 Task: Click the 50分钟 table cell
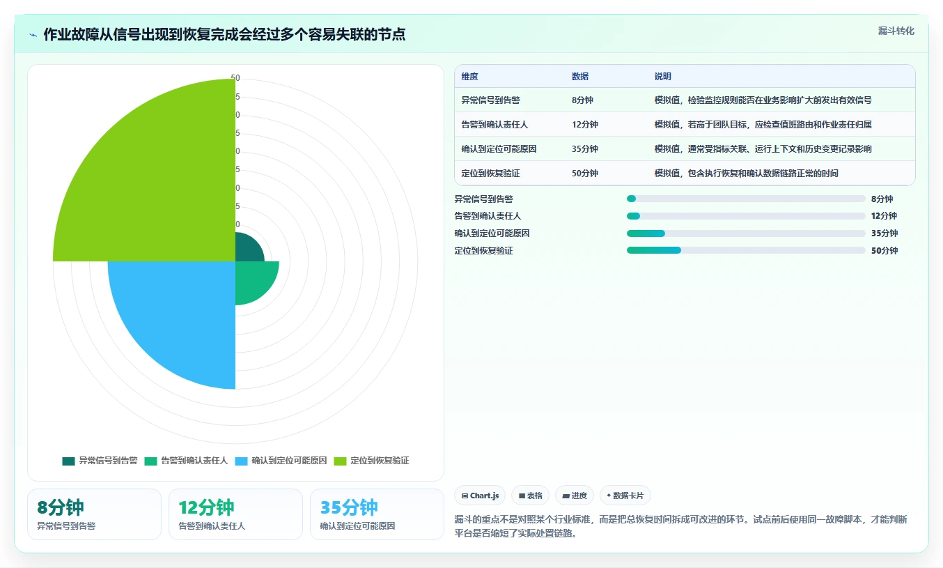(x=606, y=174)
